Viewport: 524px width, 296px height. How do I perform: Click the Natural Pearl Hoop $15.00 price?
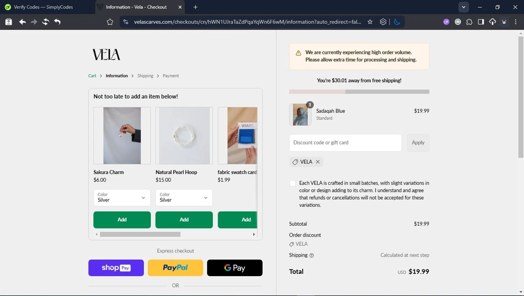point(163,180)
